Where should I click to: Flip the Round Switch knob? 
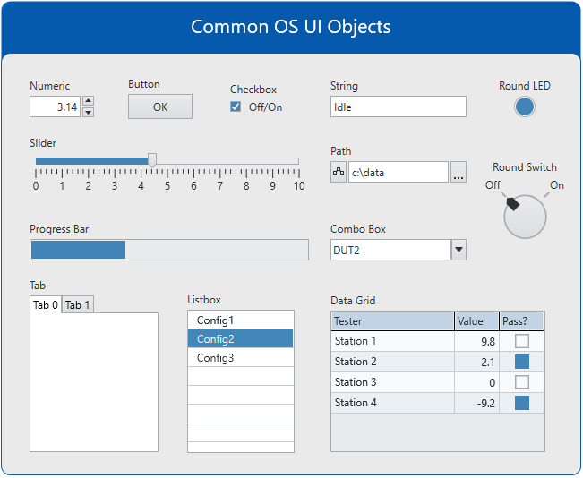point(525,216)
